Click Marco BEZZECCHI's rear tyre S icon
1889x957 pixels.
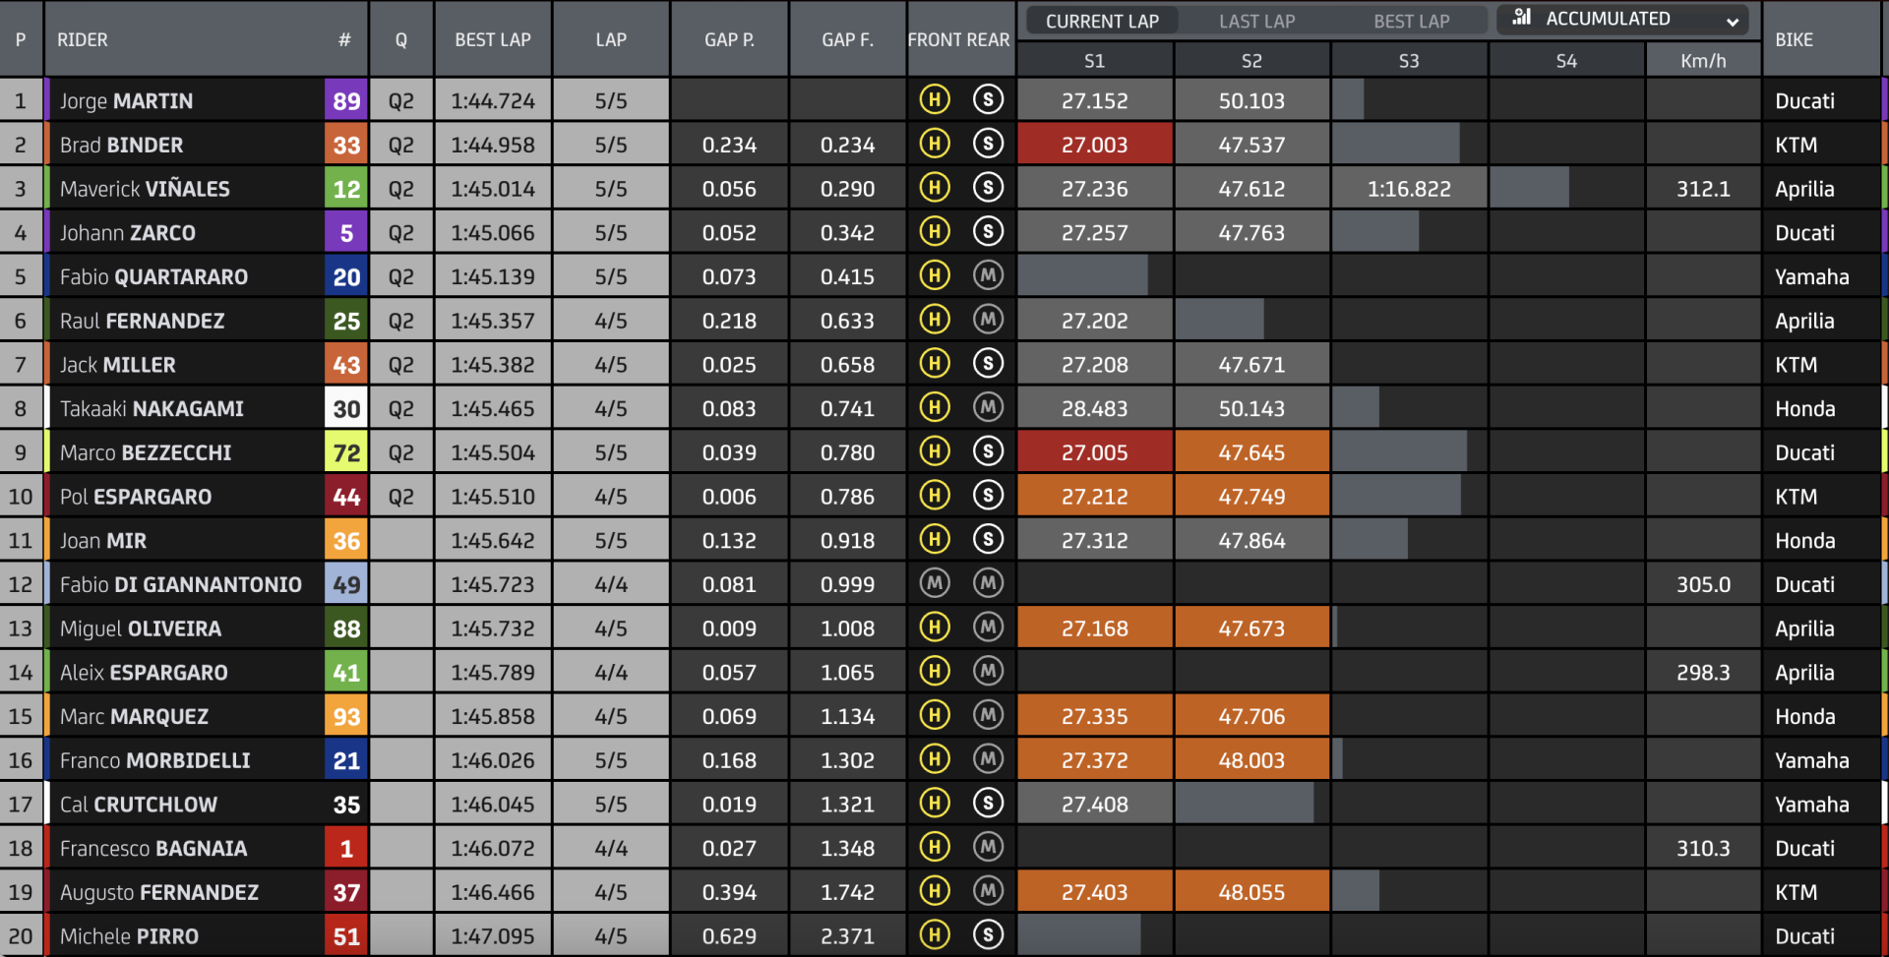tap(988, 450)
